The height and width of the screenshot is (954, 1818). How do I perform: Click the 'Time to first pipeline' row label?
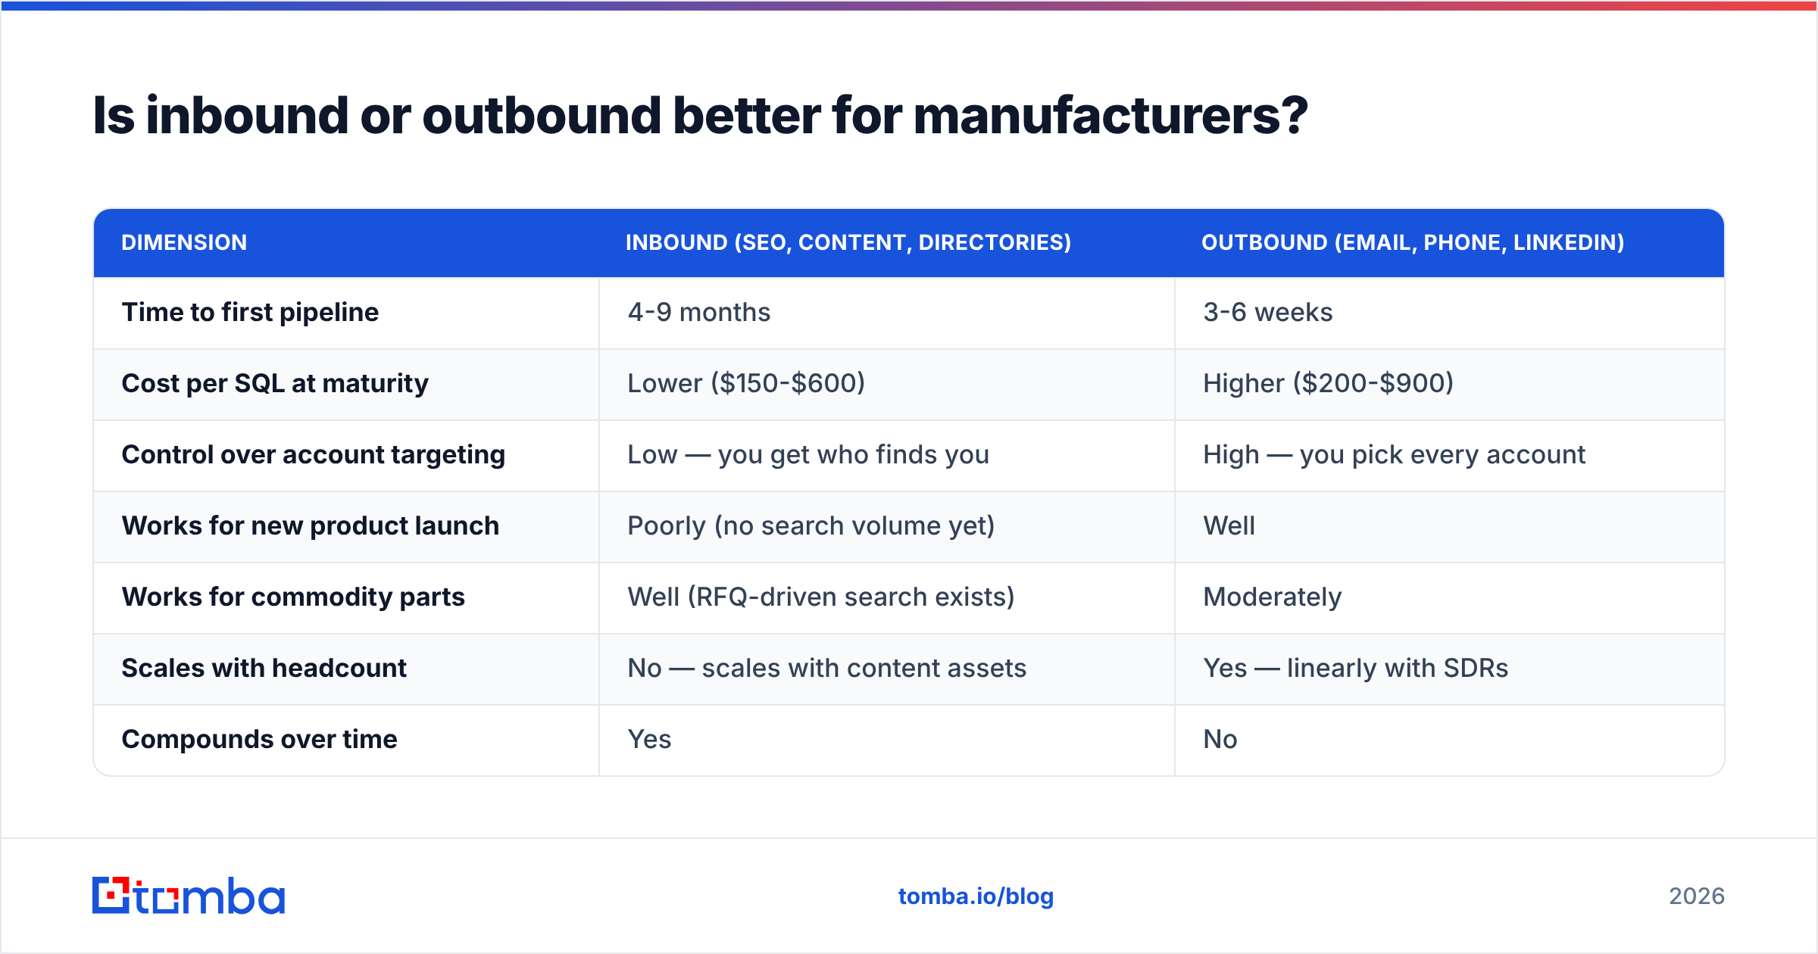coord(250,312)
